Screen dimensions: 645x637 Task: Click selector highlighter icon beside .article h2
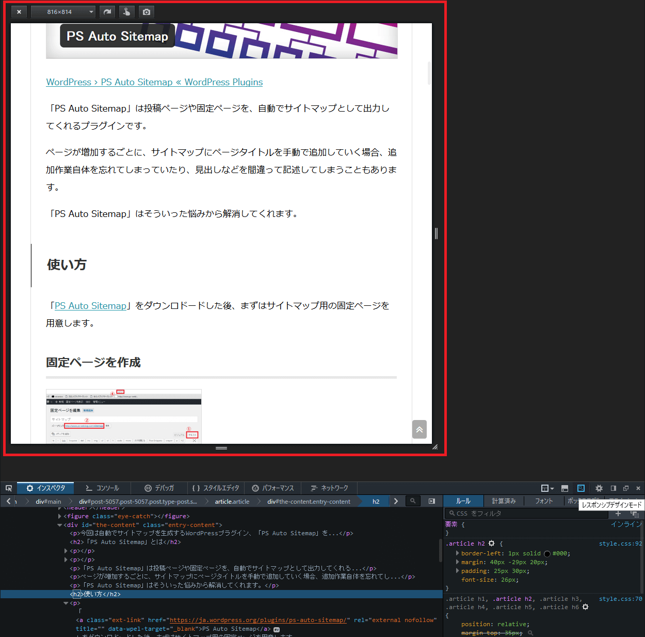point(491,543)
